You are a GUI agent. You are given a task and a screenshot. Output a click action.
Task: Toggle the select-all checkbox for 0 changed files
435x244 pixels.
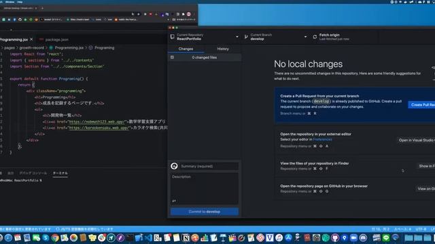click(x=172, y=57)
